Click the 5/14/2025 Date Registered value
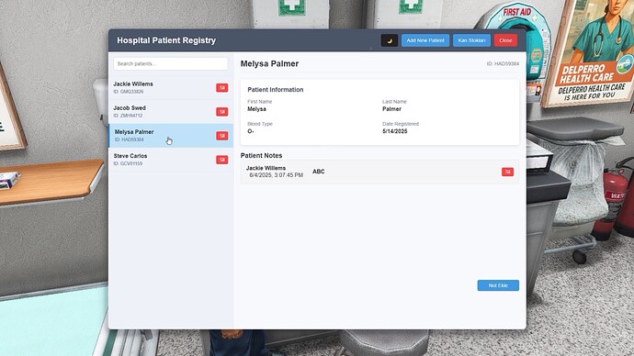The image size is (634, 356). [394, 131]
